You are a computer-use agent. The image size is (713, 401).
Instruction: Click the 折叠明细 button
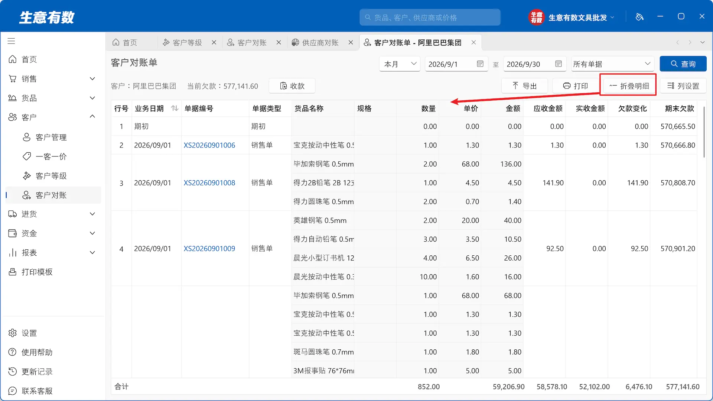tap(629, 86)
